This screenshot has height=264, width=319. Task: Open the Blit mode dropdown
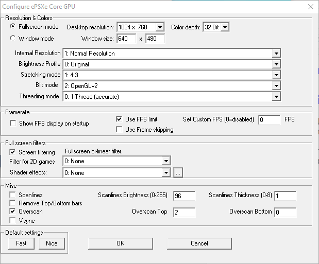pos(172,86)
